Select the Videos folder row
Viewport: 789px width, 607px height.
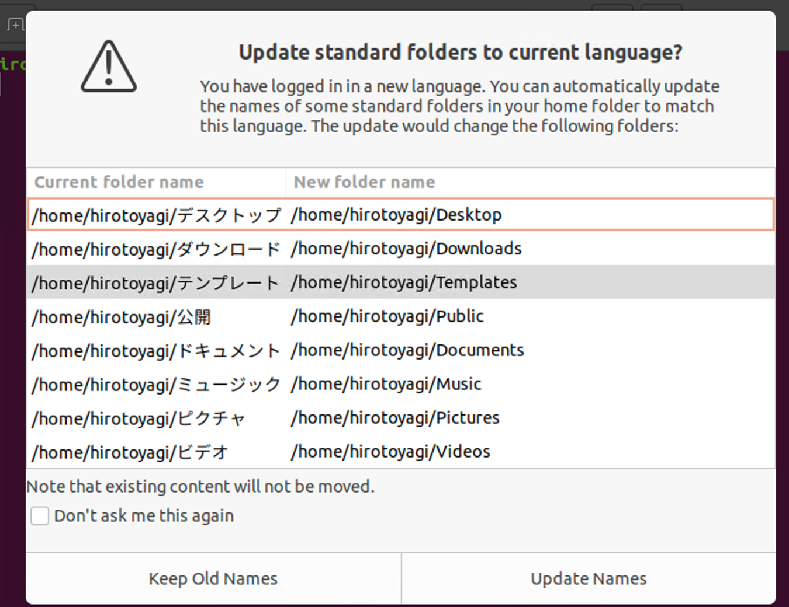(400, 452)
